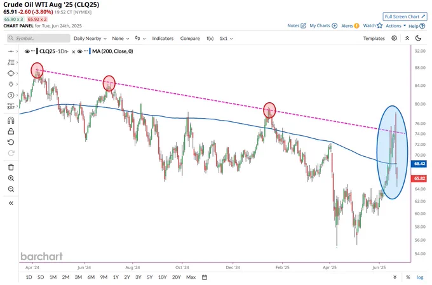This screenshot has width=432, height=285.
Task: Open chart settings gear icon
Action: [395, 38]
